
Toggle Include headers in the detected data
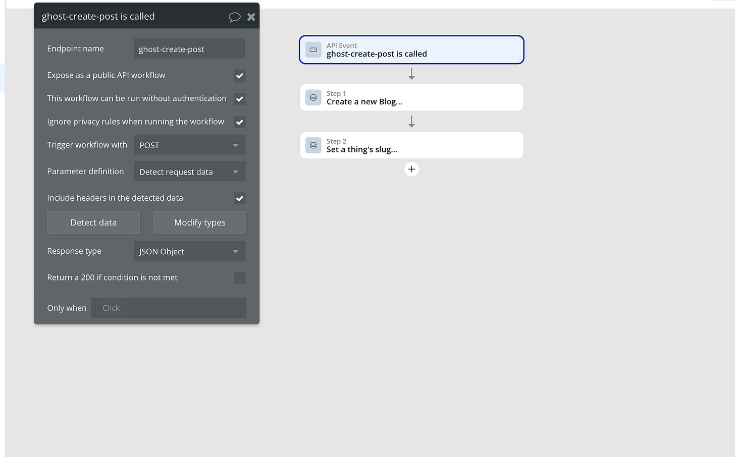240,198
